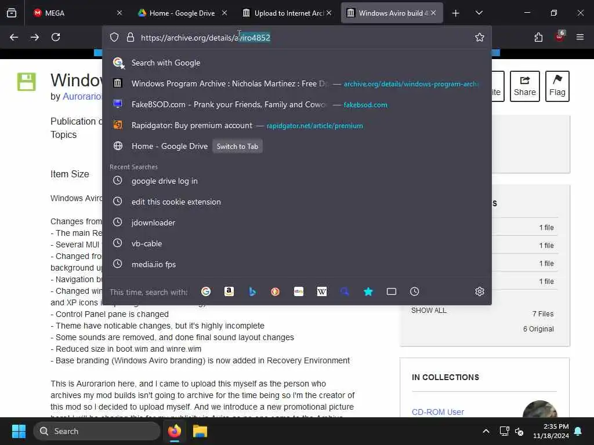
Task: Open Firefox application menu
Action: [580, 37]
